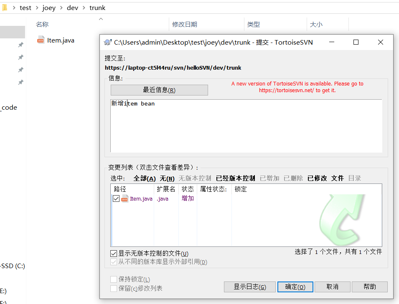Select the Item.java file icon in Explorer
Screen dimensions: 399x304
point(41,40)
